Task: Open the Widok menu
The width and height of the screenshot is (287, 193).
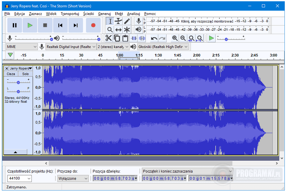Action: point(51,14)
